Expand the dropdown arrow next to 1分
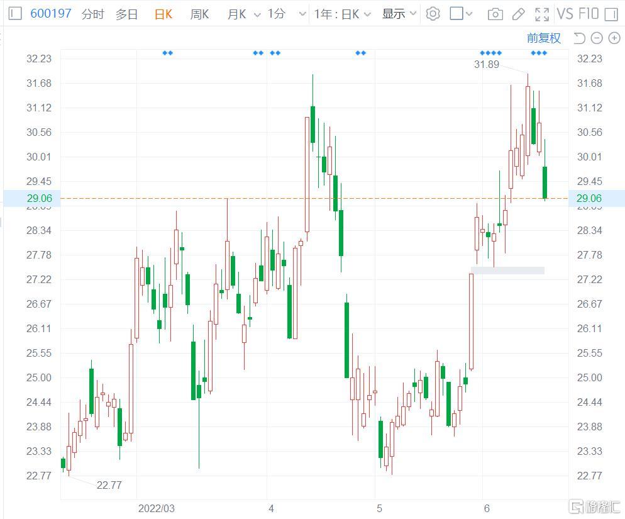The height and width of the screenshot is (519, 625). (302, 14)
